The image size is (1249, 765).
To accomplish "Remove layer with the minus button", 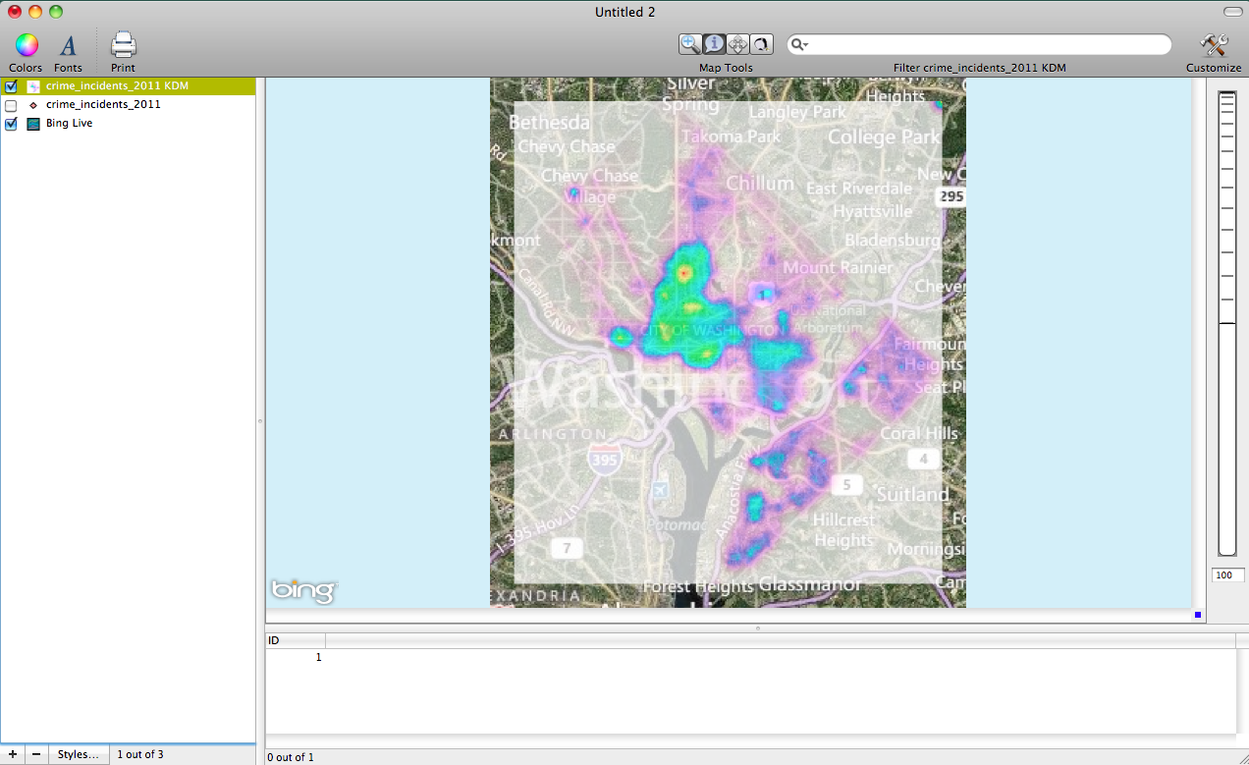I will (36, 754).
